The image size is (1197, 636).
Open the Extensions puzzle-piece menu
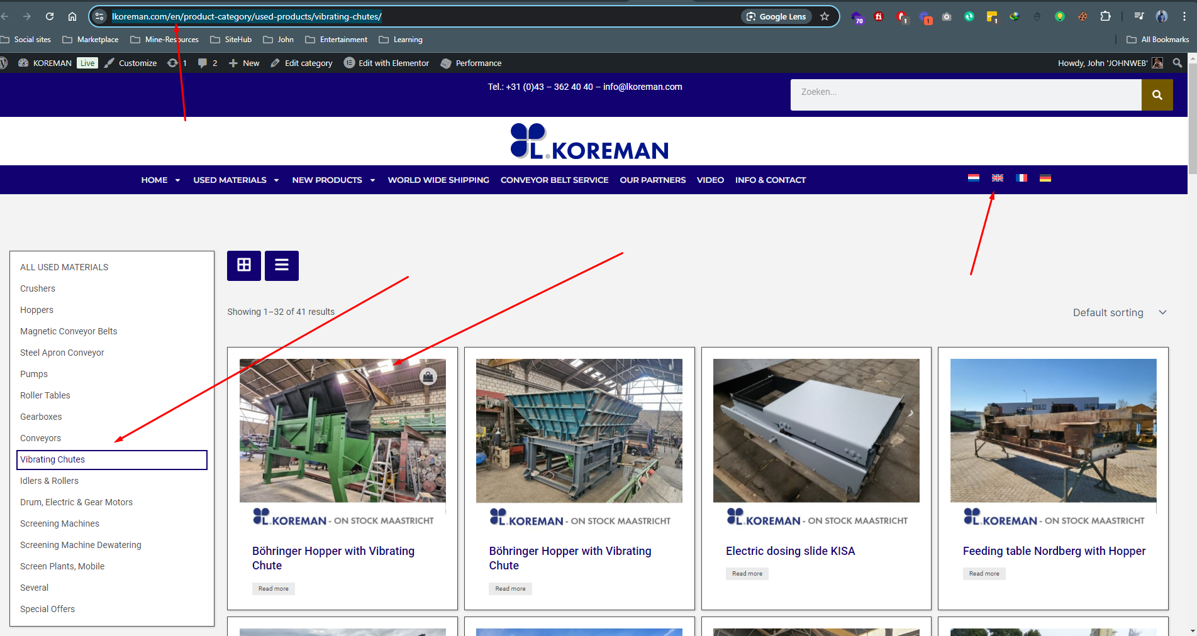(1105, 16)
